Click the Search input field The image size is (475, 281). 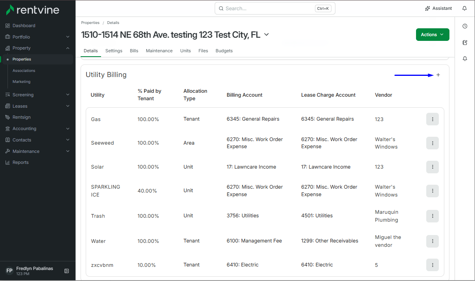tap(275, 8)
